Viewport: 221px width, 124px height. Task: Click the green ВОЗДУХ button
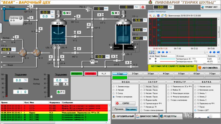click(x=77, y=73)
